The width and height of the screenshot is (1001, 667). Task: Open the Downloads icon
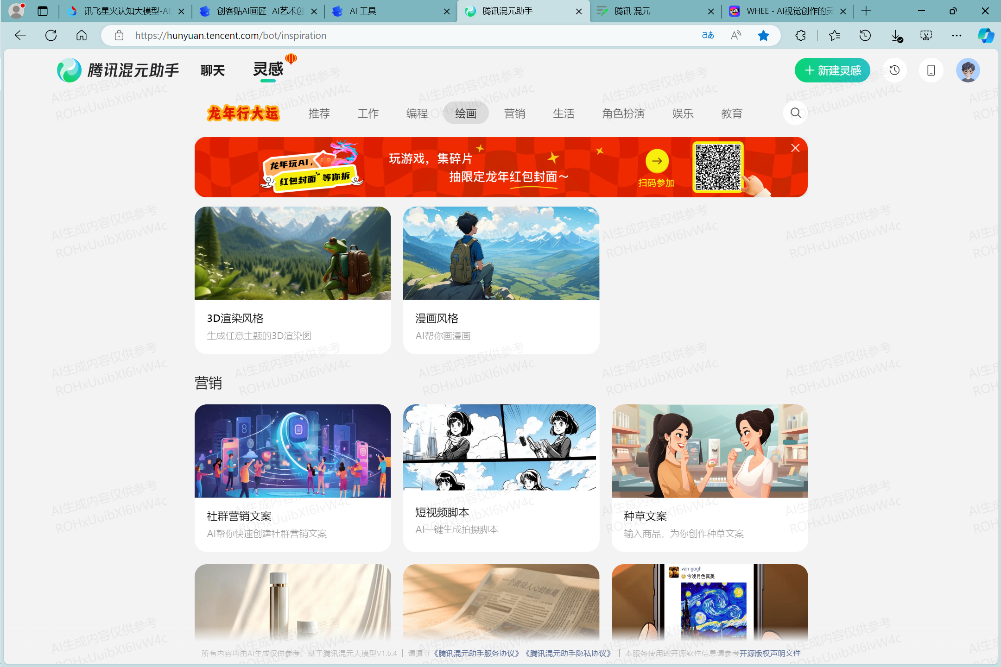[x=896, y=35]
